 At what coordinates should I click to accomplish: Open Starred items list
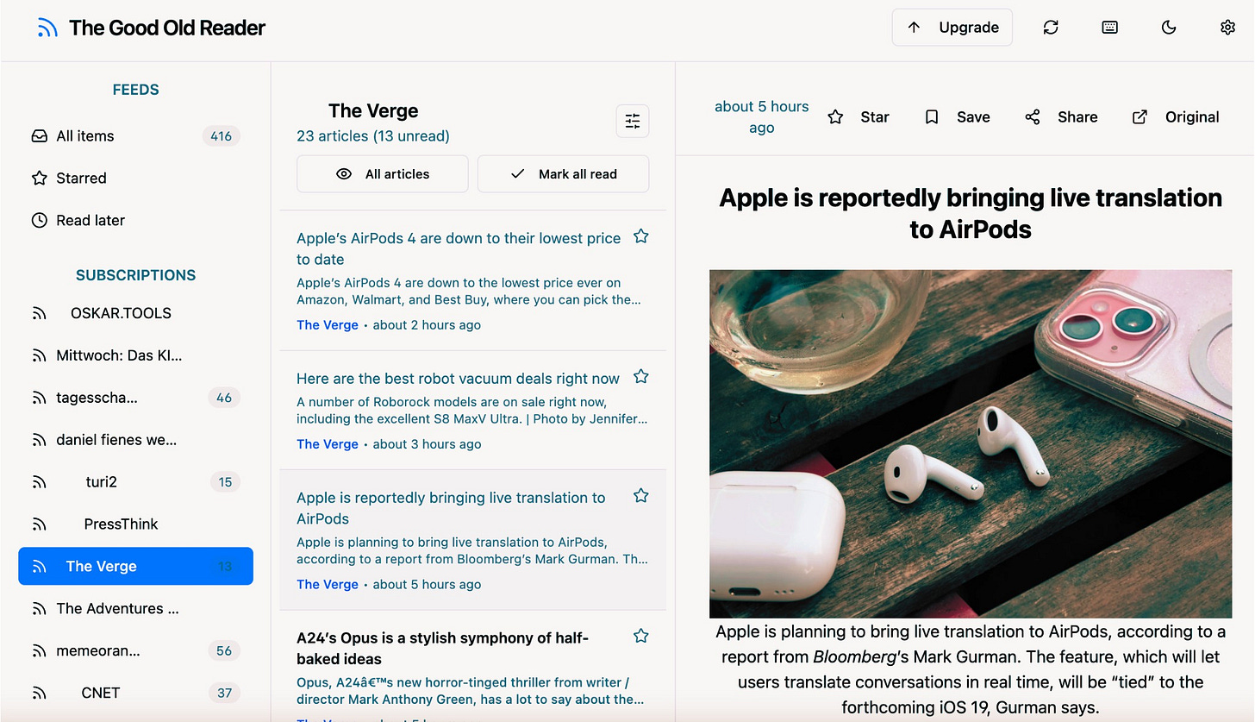tap(135, 179)
